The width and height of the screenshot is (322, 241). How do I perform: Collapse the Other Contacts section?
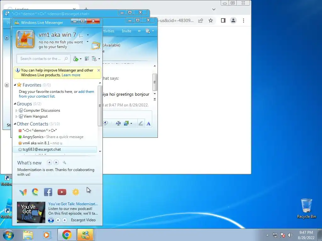coord(15,124)
